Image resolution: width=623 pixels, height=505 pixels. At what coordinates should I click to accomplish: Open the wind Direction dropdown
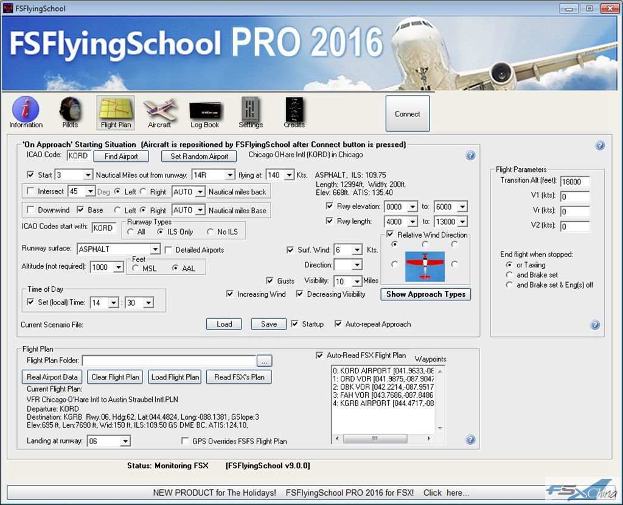(357, 265)
